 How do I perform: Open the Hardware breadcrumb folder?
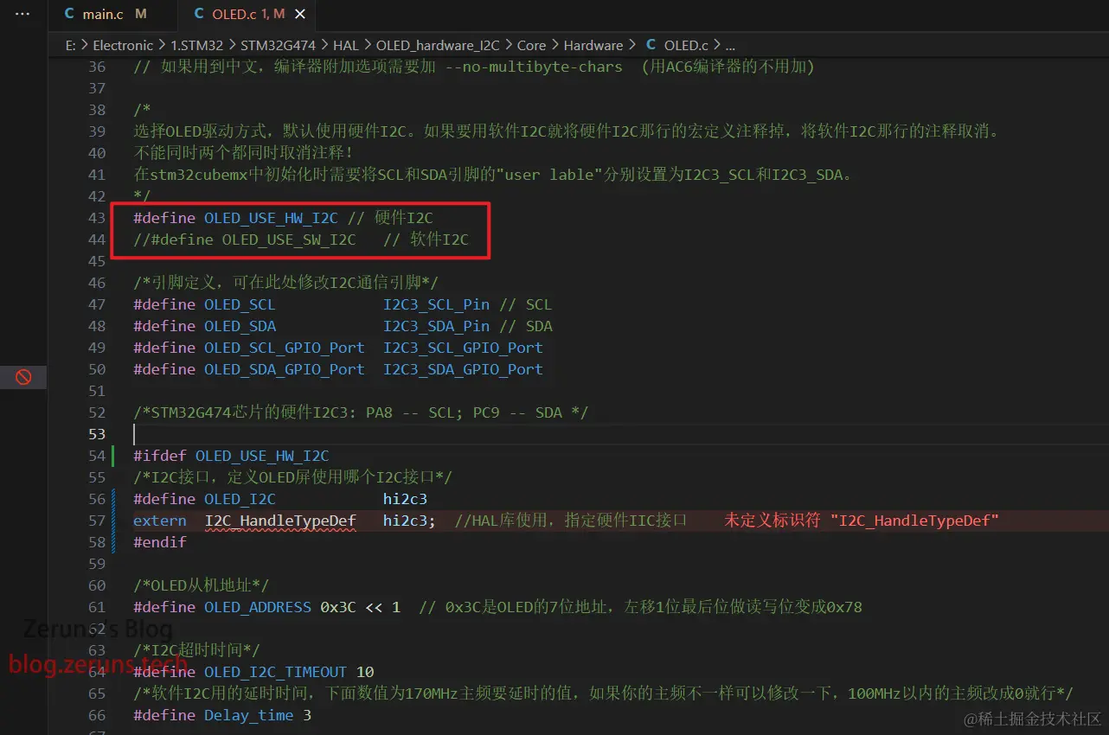click(x=593, y=45)
